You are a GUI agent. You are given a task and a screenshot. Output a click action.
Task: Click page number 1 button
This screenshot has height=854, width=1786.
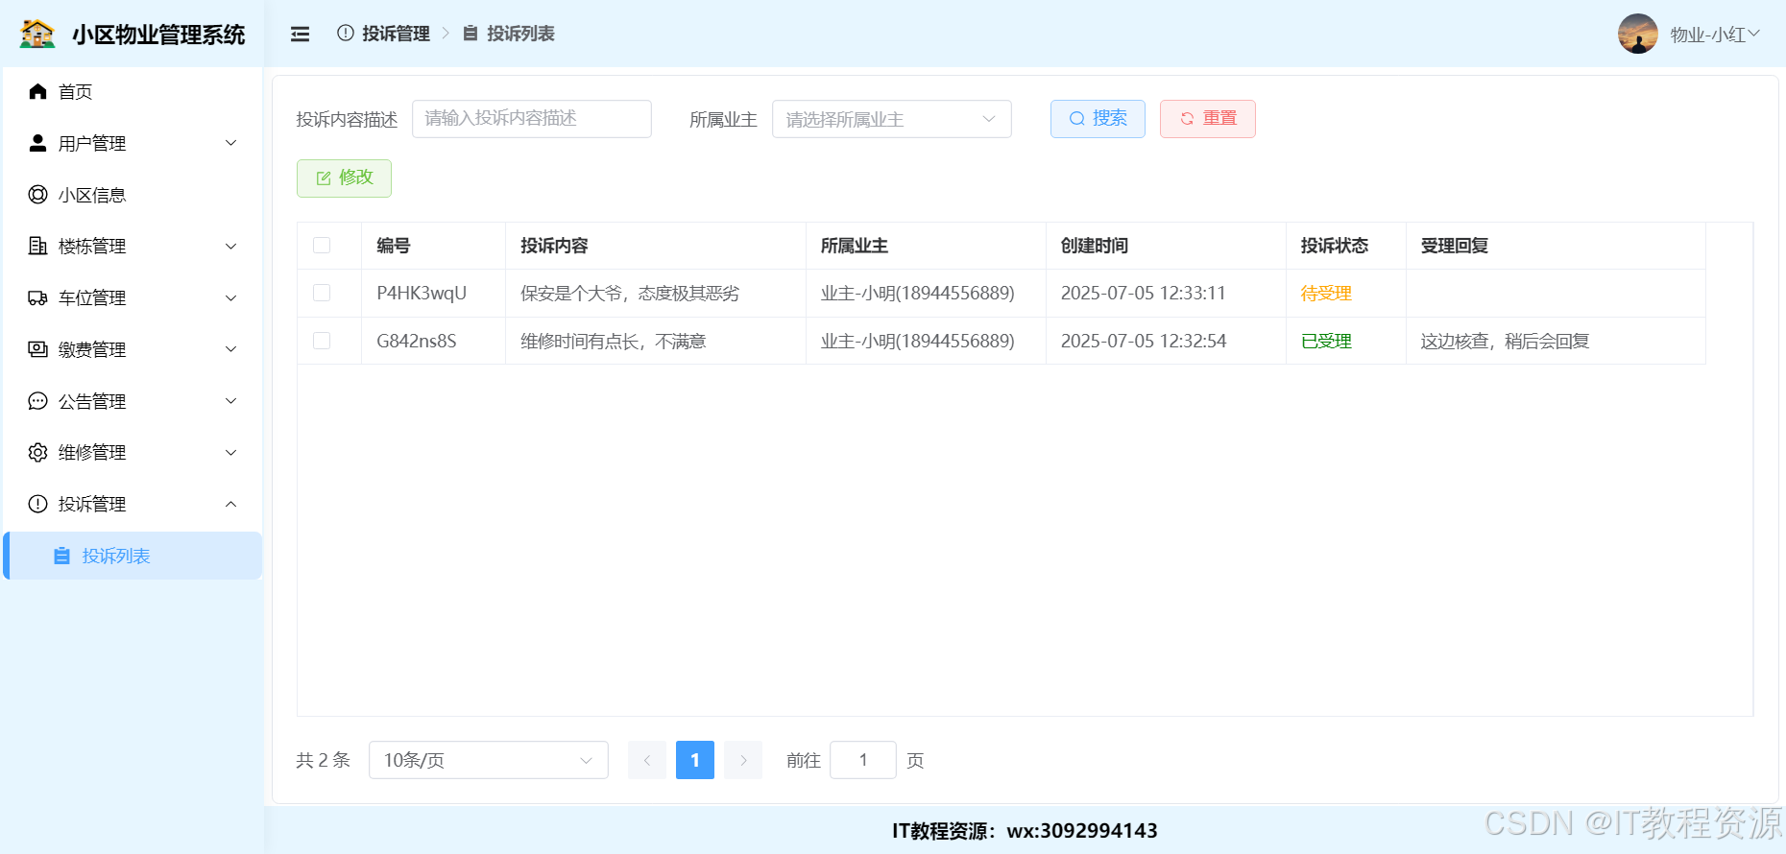(x=695, y=760)
